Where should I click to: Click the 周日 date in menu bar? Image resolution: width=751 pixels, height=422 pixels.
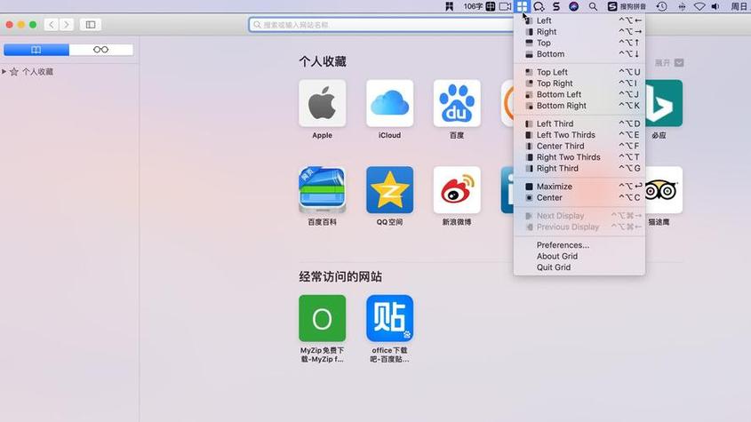(x=740, y=6)
